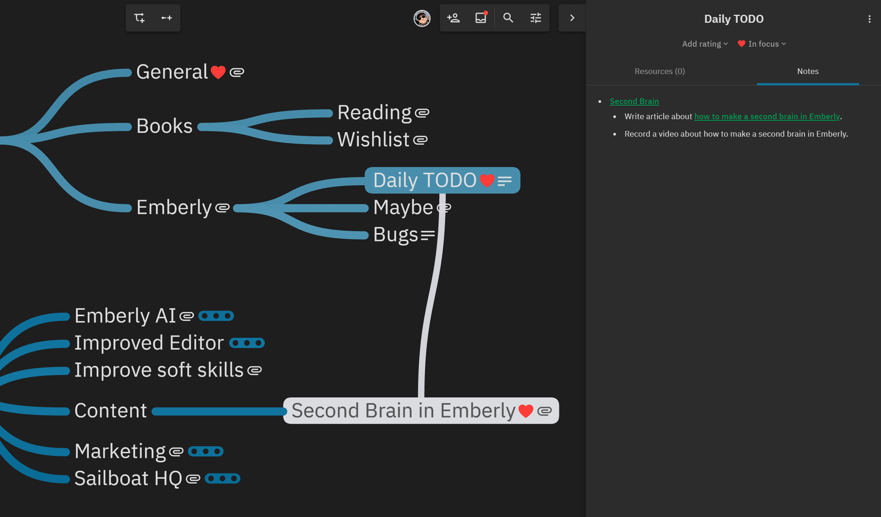Click the three-dot menu on Daily TODO
Viewport: 881px width, 517px height.
[869, 19]
